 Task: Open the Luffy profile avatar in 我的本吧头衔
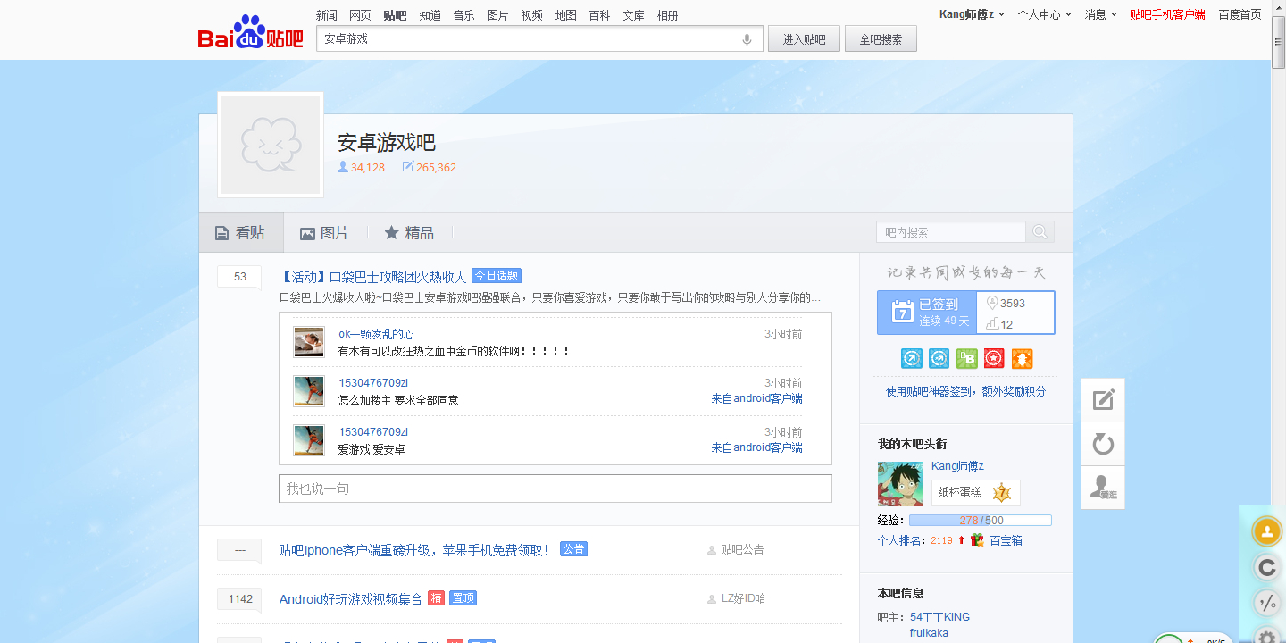[x=900, y=484]
